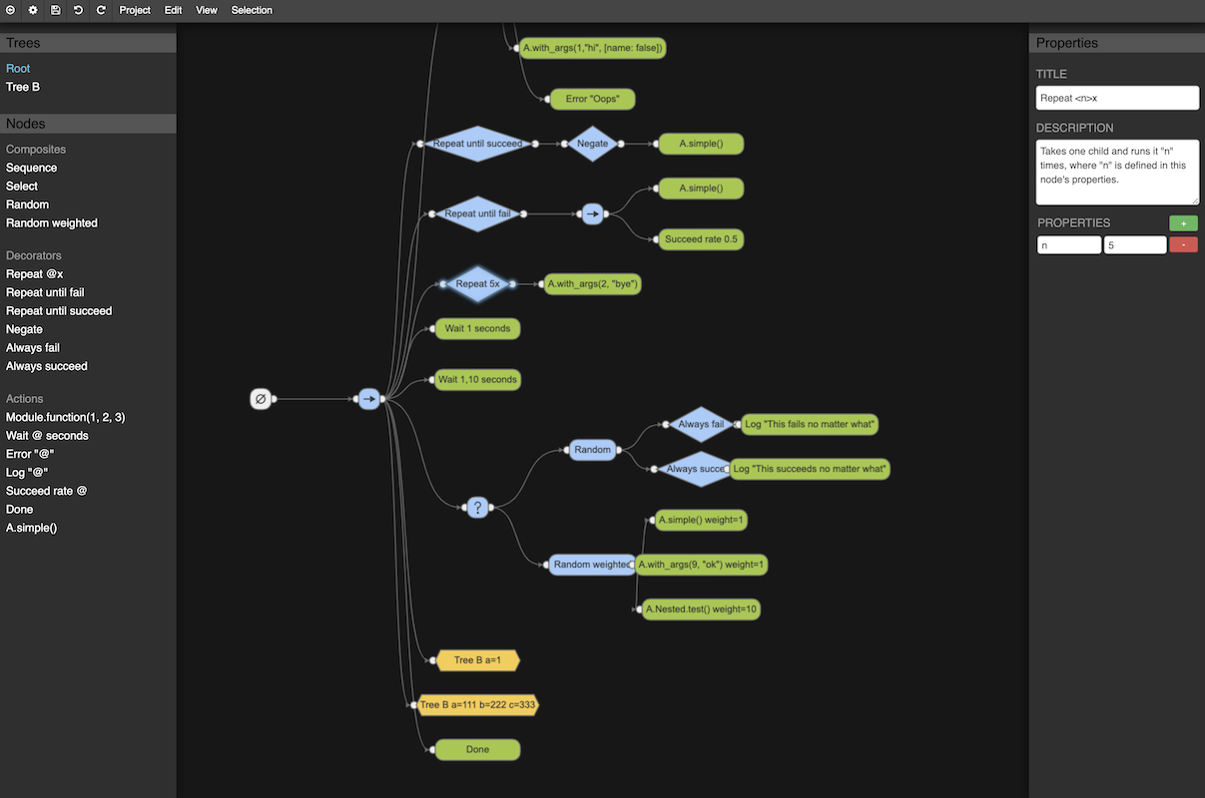The width and height of the screenshot is (1205, 798).
Task: Select Root in the Trees panel
Action: tap(17, 68)
